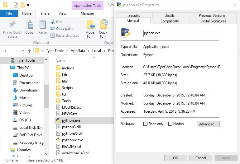The width and height of the screenshot is (240, 164).
Task: Open the Move to dropdown arrow
Action: (x=92, y=36)
